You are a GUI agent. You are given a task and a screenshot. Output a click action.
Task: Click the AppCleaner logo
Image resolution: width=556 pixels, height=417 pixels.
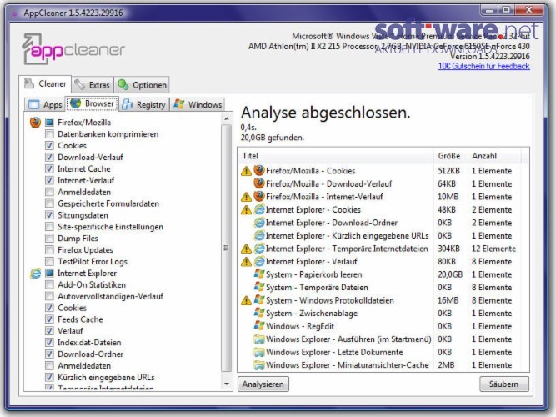coord(73,49)
